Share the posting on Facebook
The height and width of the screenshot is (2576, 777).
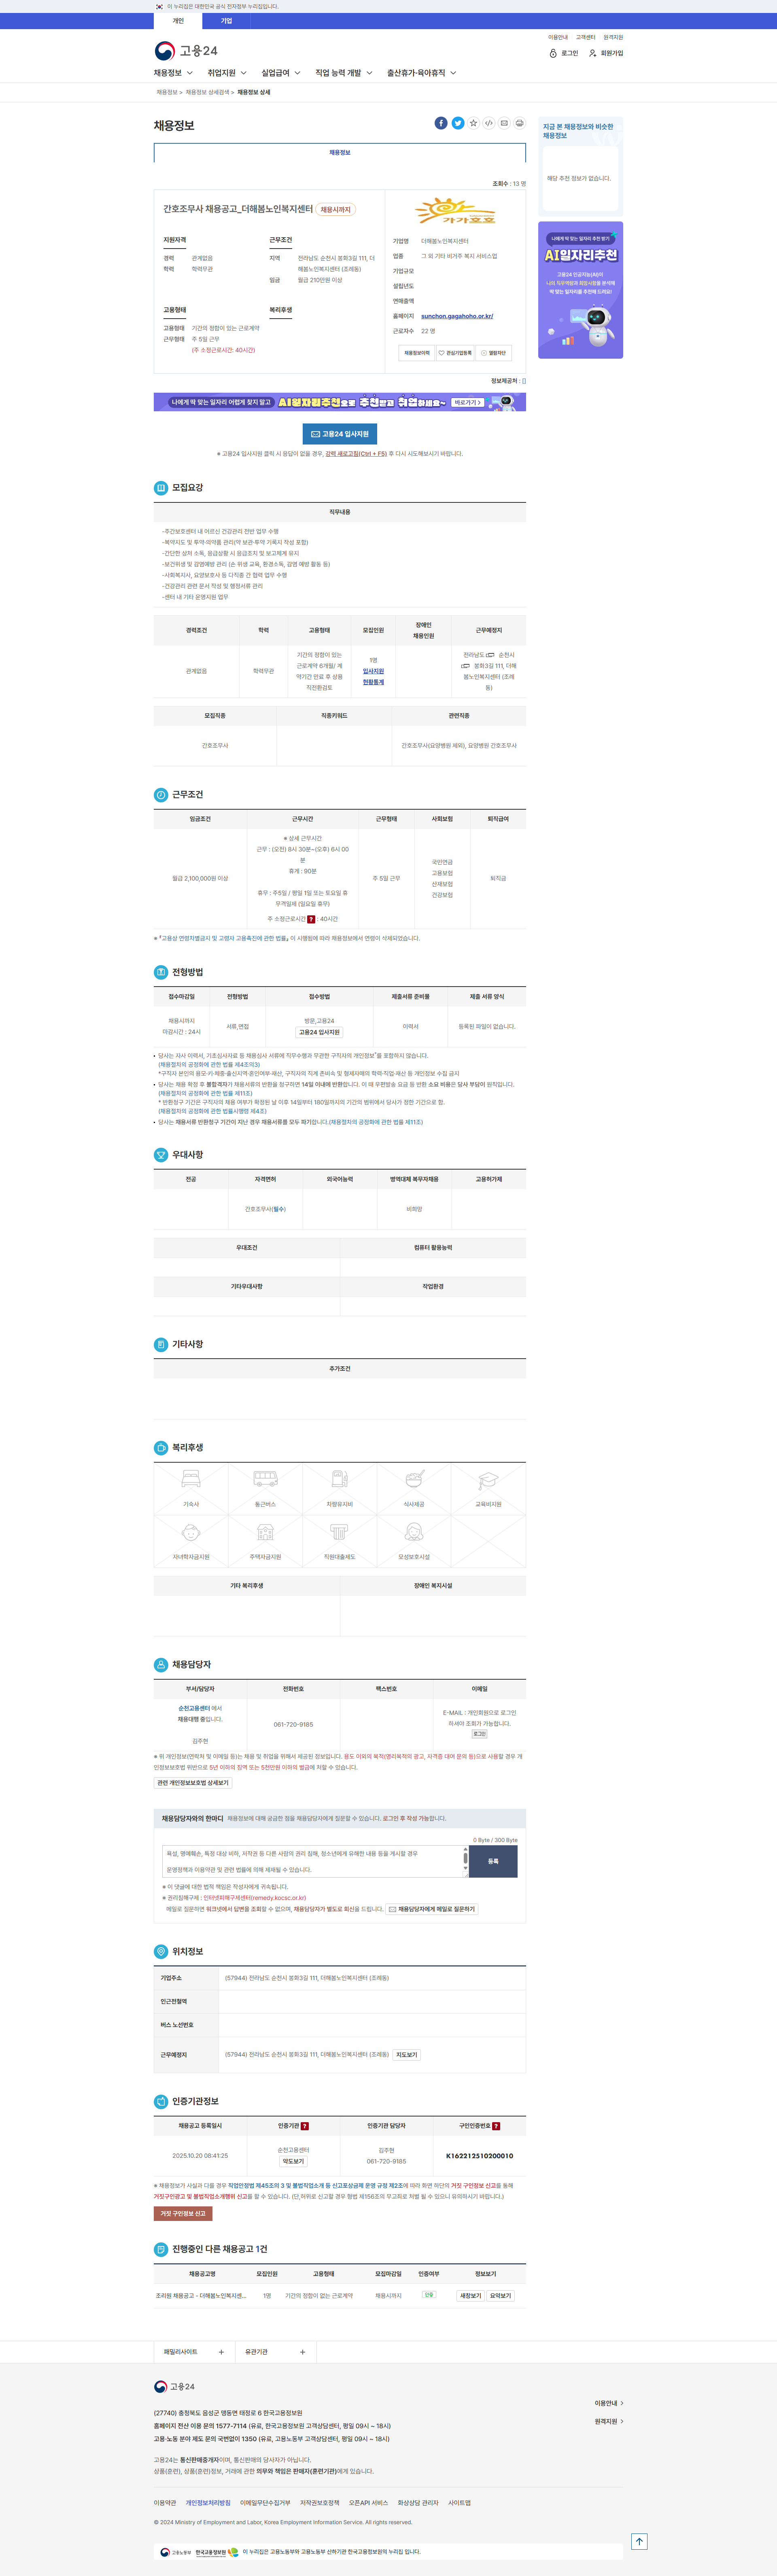[441, 123]
